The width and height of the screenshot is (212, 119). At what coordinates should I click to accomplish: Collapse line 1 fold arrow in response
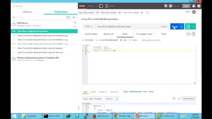[x=88, y=103]
